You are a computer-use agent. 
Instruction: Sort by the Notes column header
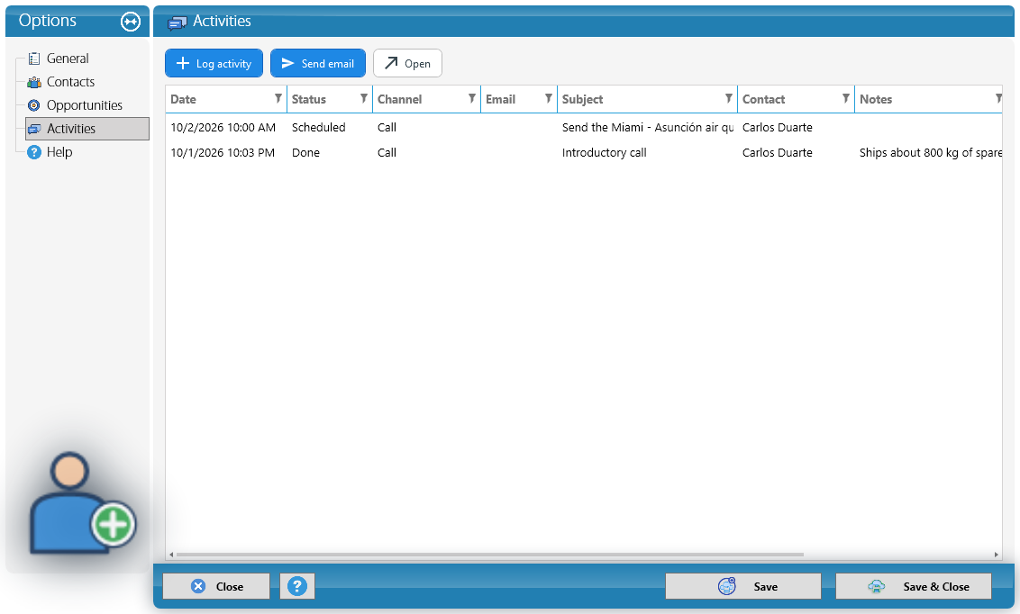coord(876,99)
